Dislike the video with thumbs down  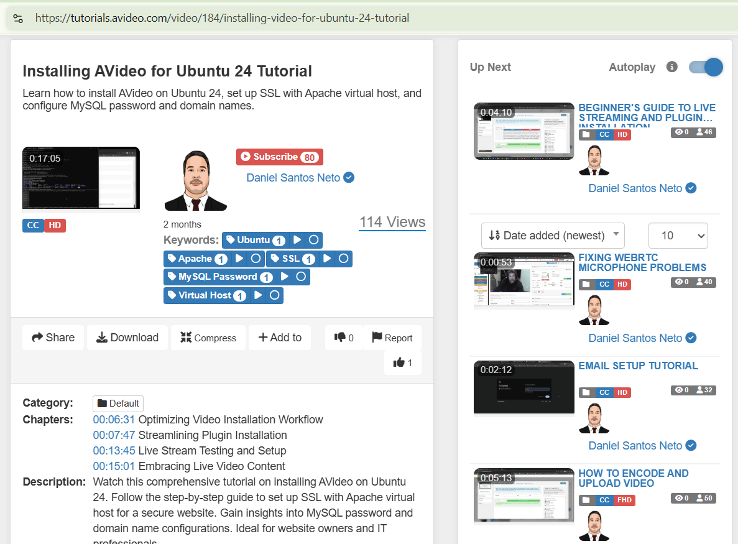coord(344,338)
